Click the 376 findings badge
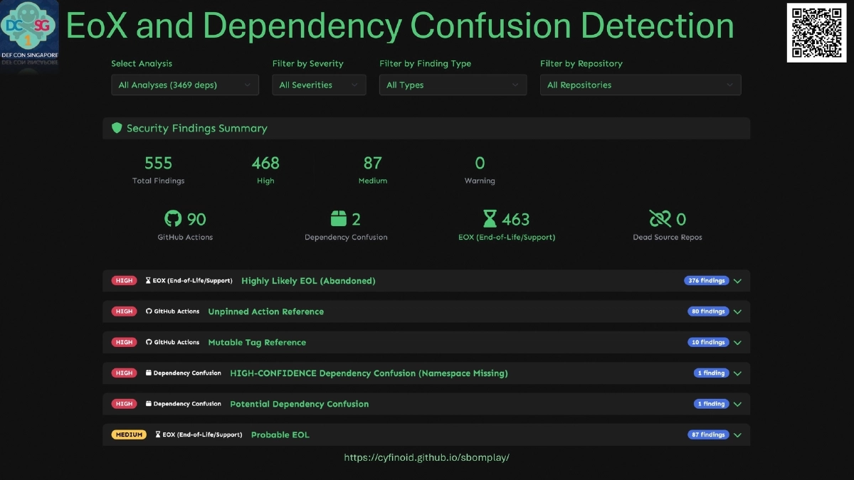The width and height of the screenshot is (854, 480). point(706,280)
